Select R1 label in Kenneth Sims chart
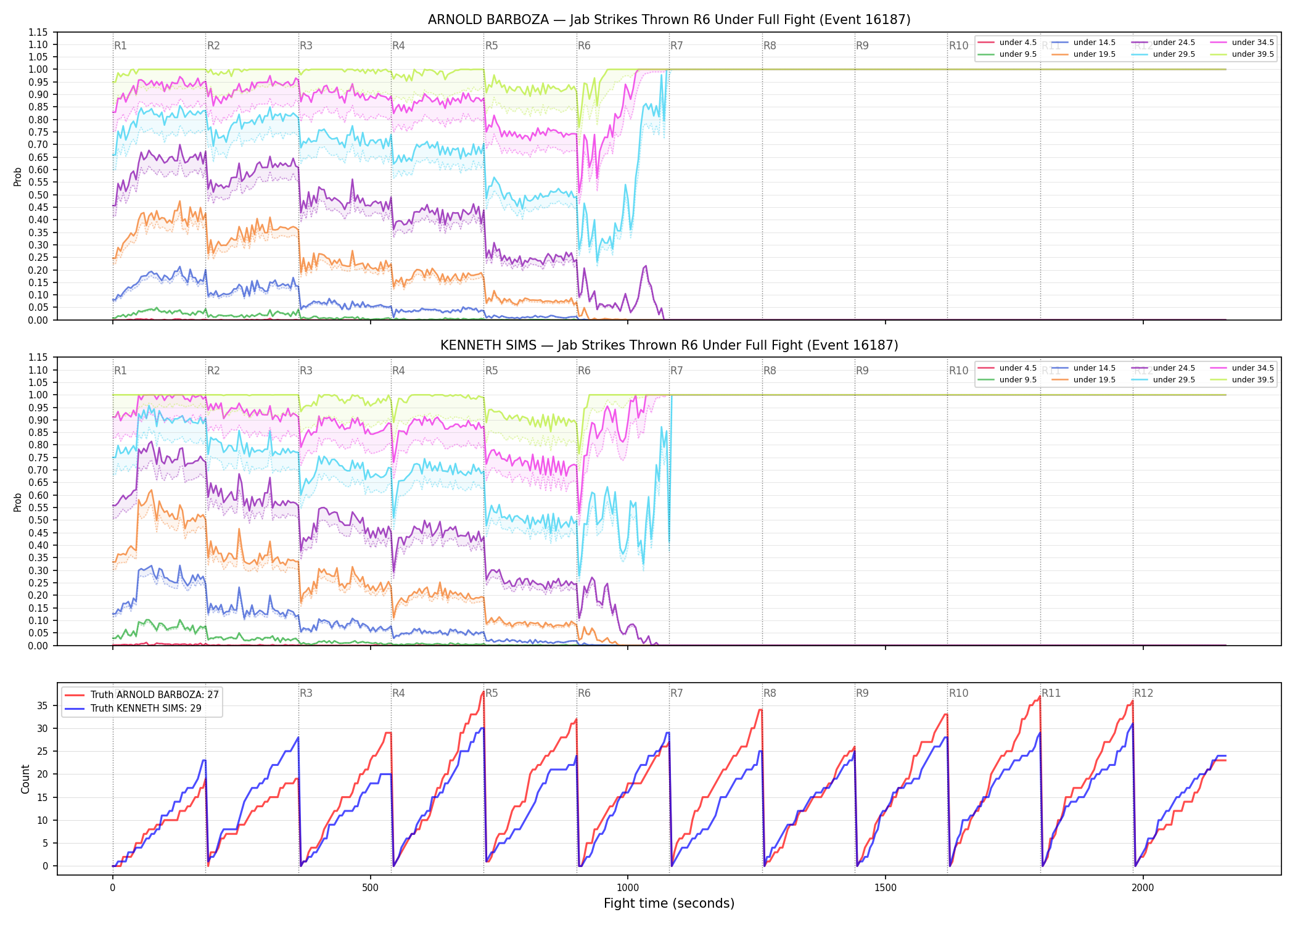The image size is (1295, 925). (120, 371)
